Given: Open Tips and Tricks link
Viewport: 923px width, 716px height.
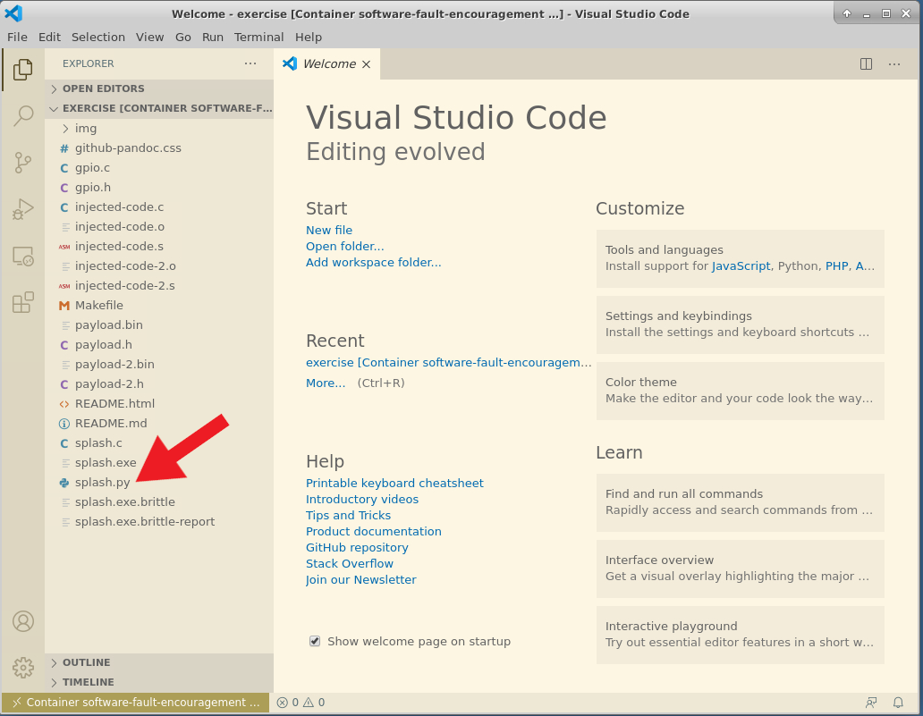Looking at the screenshot, I should point(349,516).
